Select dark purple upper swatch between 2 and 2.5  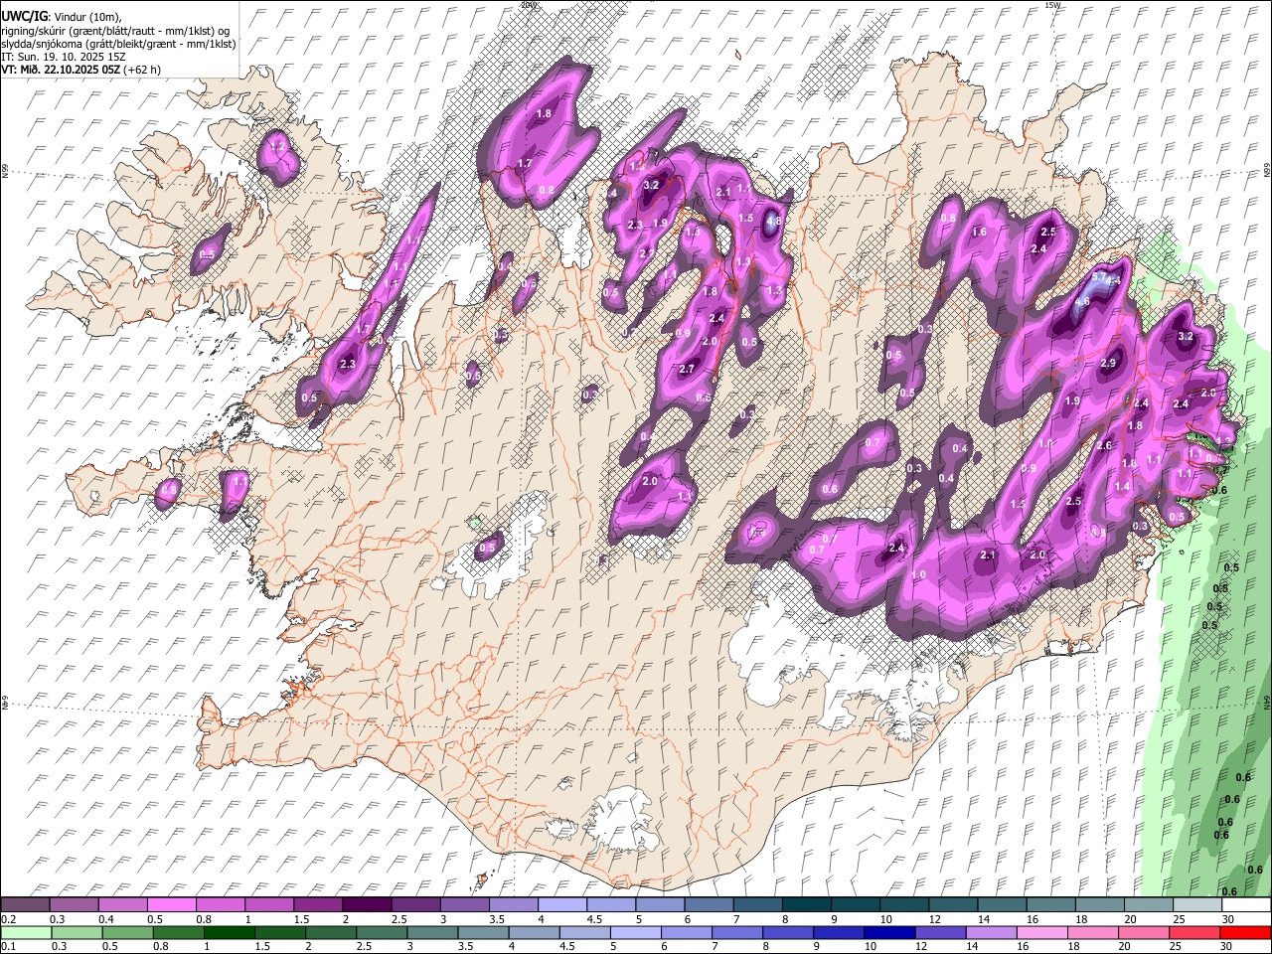367,904
